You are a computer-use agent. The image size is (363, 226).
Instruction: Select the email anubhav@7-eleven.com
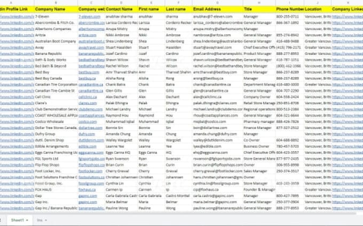point(218,16)
